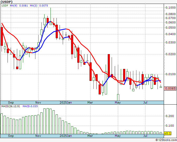
Task: Click the 0.0300 price axis label
Action: (170, 42)
